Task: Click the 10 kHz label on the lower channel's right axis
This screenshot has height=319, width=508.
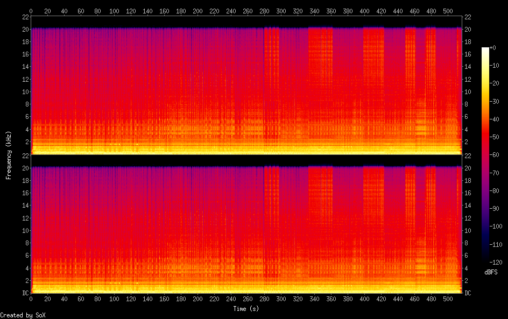Action: tap(468, 230)
